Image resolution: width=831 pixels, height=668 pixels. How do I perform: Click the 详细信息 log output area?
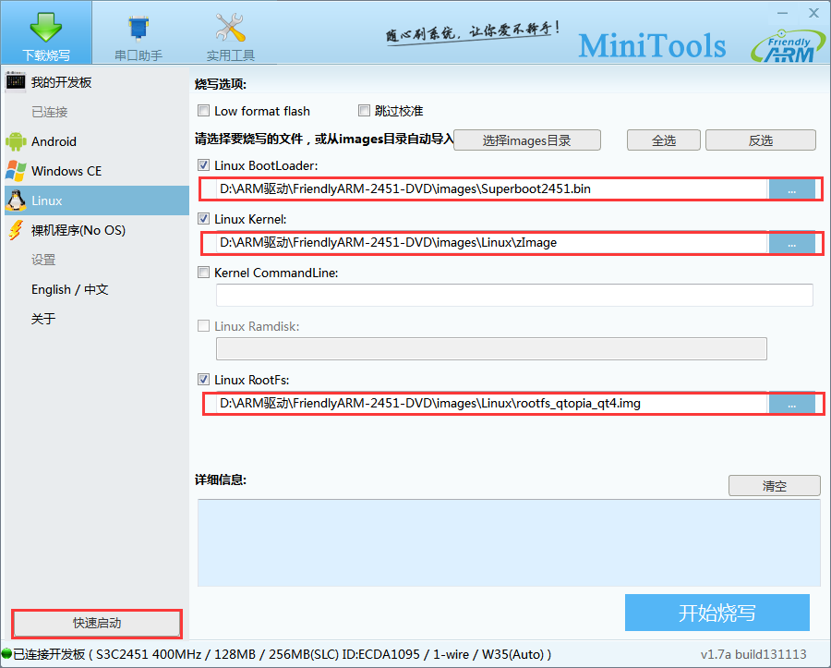point(509,542)
